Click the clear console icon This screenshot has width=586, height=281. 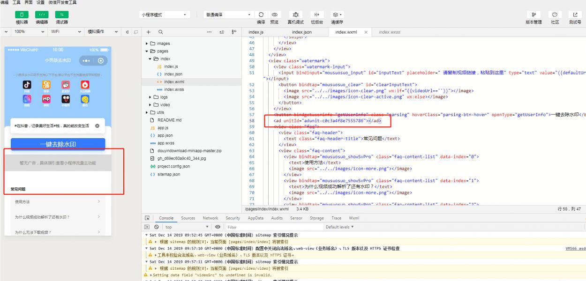point(156,227)
